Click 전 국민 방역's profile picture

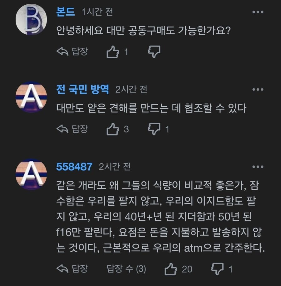click(x=31, y=97)
